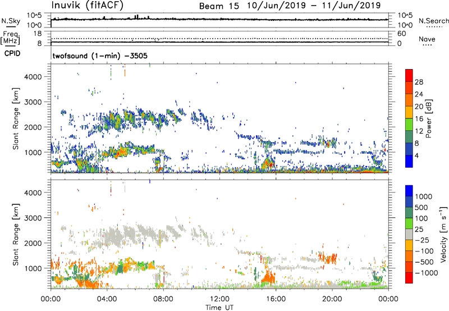Viewport: 449px width, 311px height.
Task: Click the "100" label on the velocity colorbar
Action: (421, 218)
